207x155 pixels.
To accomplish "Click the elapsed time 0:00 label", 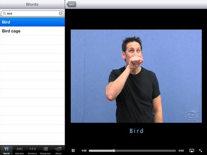I will (84, 151).
